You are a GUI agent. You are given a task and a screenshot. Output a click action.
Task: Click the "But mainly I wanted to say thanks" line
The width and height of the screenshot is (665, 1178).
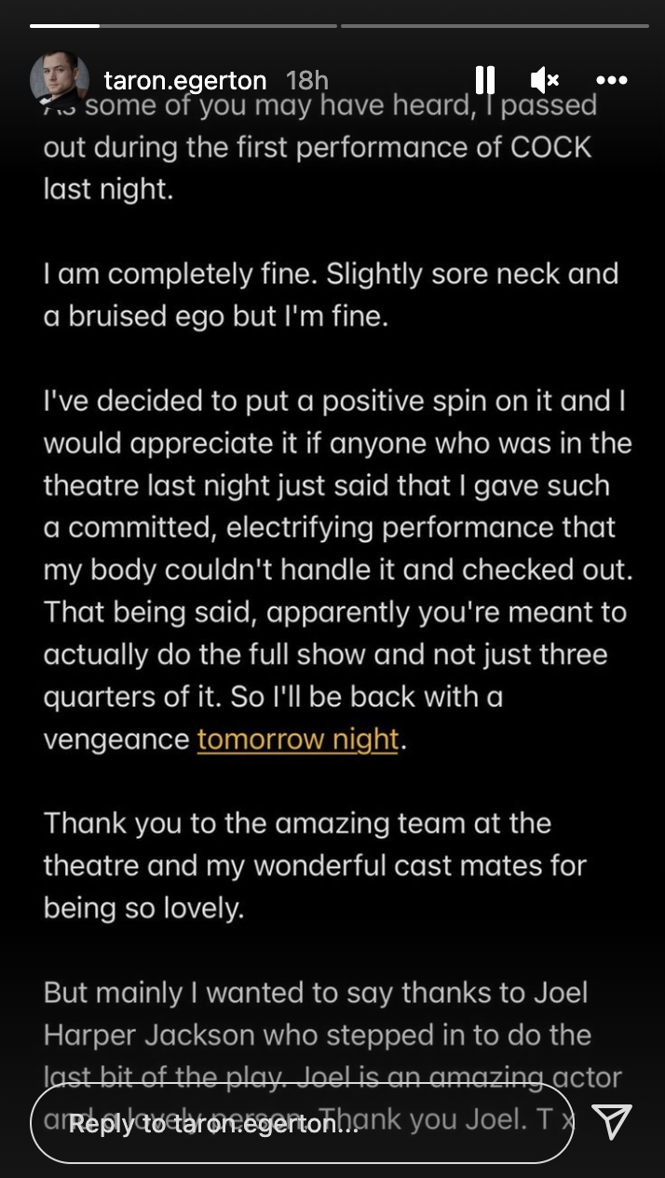(x=316, y=992)
